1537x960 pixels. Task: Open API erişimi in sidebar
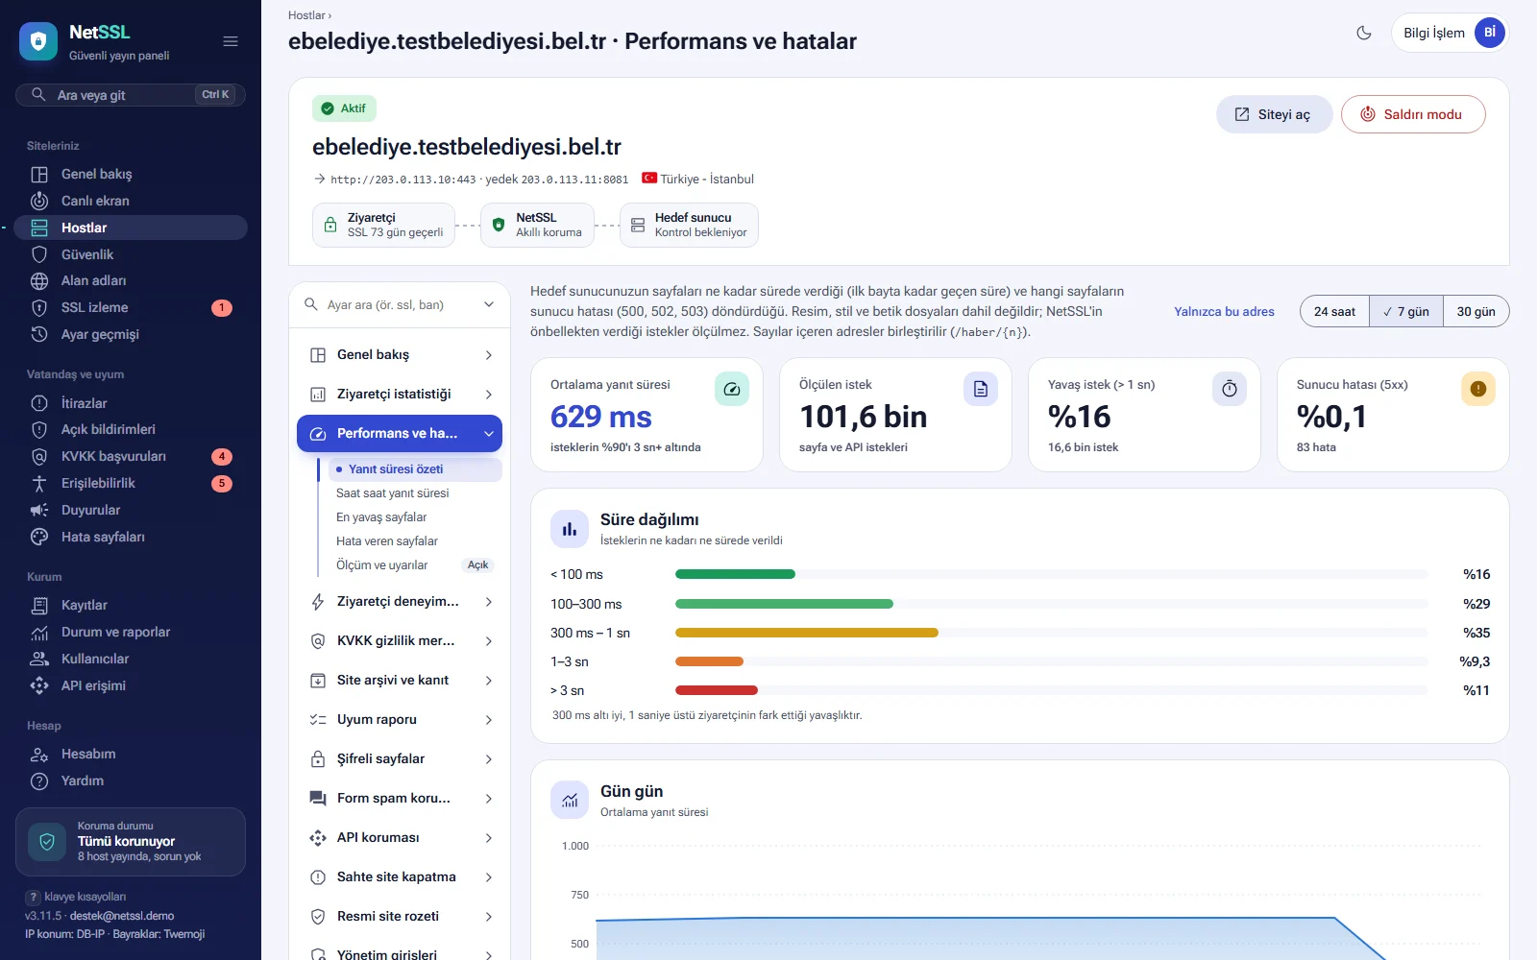(x=130, y=685)
